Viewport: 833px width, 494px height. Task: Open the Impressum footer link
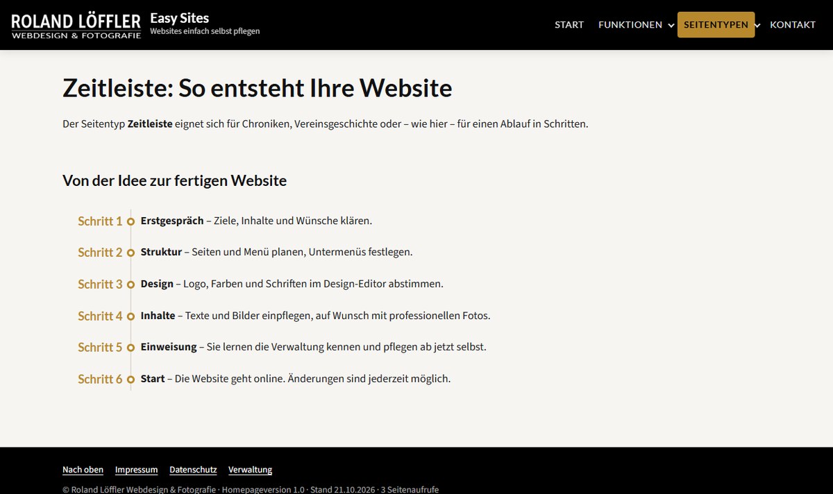coord(136,470)
